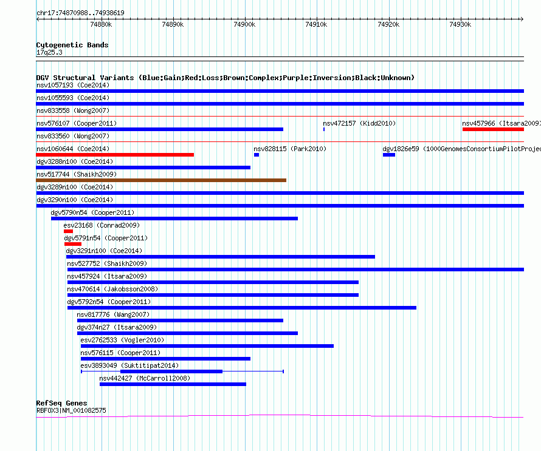Open the nsv442427 (McCarroll2008) label

pyautogui.click(x=145, y=378)
